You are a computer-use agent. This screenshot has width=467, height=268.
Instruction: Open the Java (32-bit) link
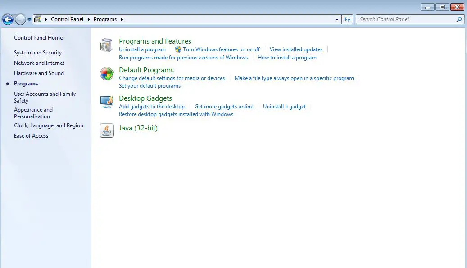click(x=138, y=128)
